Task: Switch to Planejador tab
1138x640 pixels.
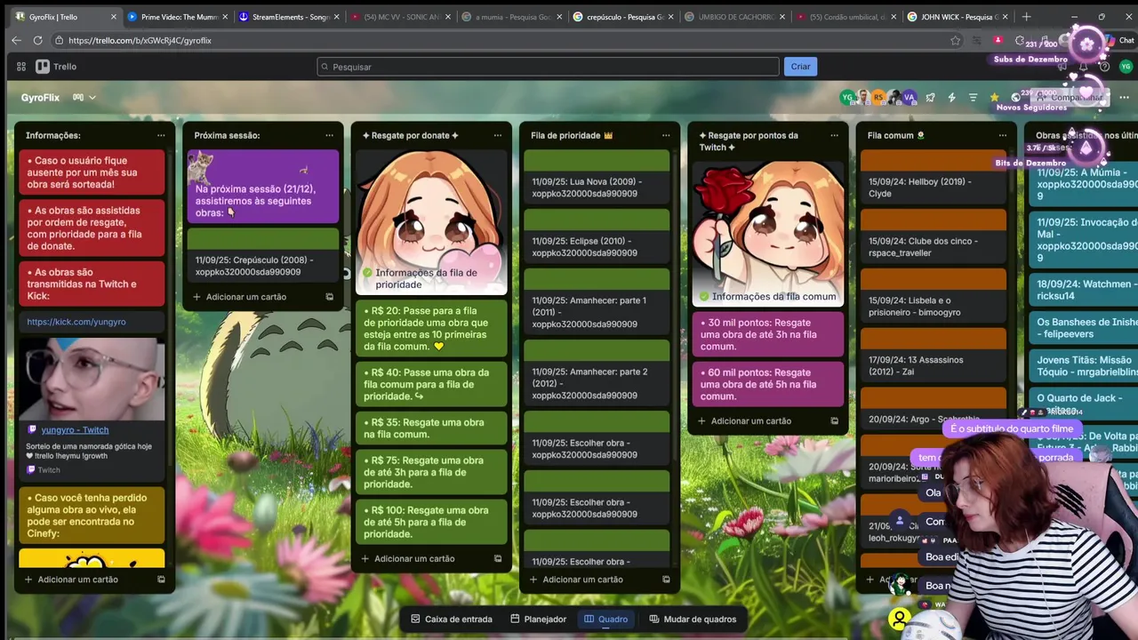Action: (538, 620)
